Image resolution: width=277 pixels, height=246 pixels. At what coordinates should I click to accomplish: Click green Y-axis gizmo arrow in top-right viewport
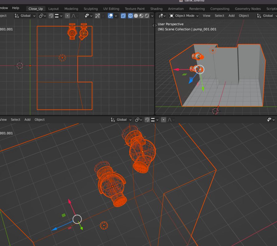tap(203, 89)
